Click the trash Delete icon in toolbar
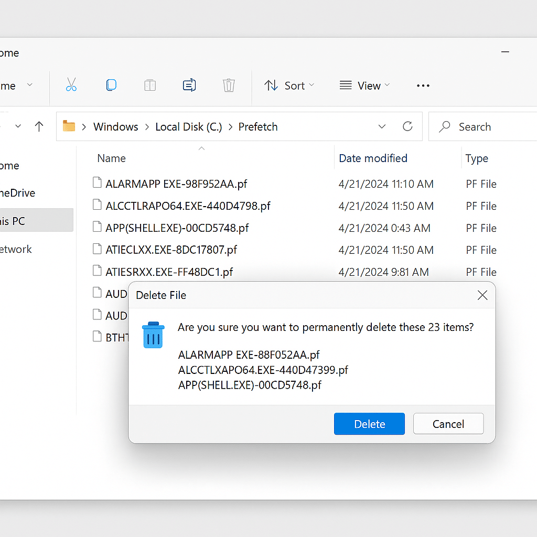This screenshot has height=537, width=537. click(229, 85)
